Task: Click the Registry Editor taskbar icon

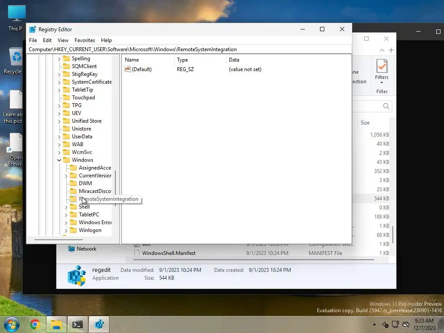Action: click(x=99, y=324)
